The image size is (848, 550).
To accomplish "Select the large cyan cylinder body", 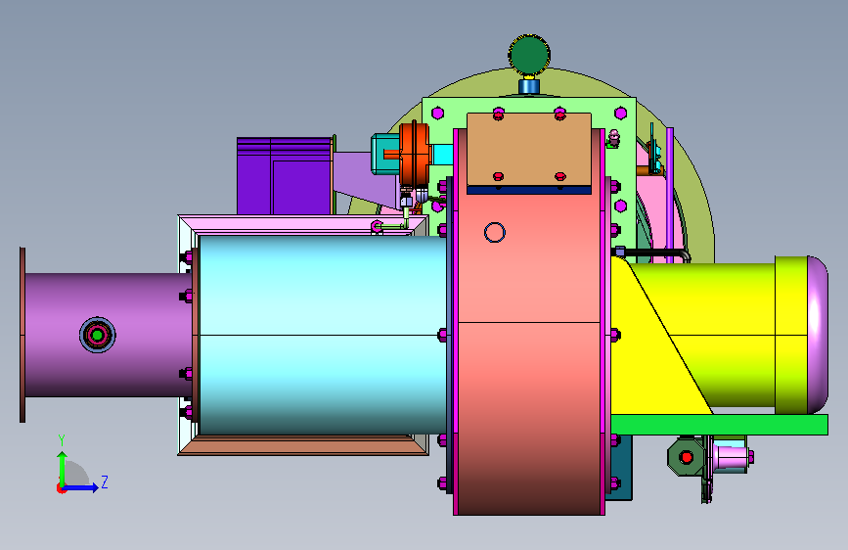I will (x=323, y=335).
